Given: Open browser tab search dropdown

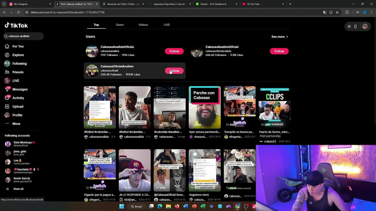Looking at the screenshot, I should pyautogui.click(x=4, y=4).
